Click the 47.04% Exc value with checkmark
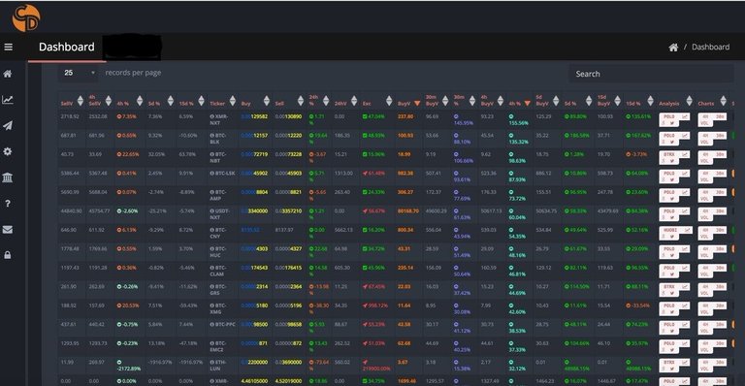The height and width of the screenshot is (386, 745). [373, 116]
